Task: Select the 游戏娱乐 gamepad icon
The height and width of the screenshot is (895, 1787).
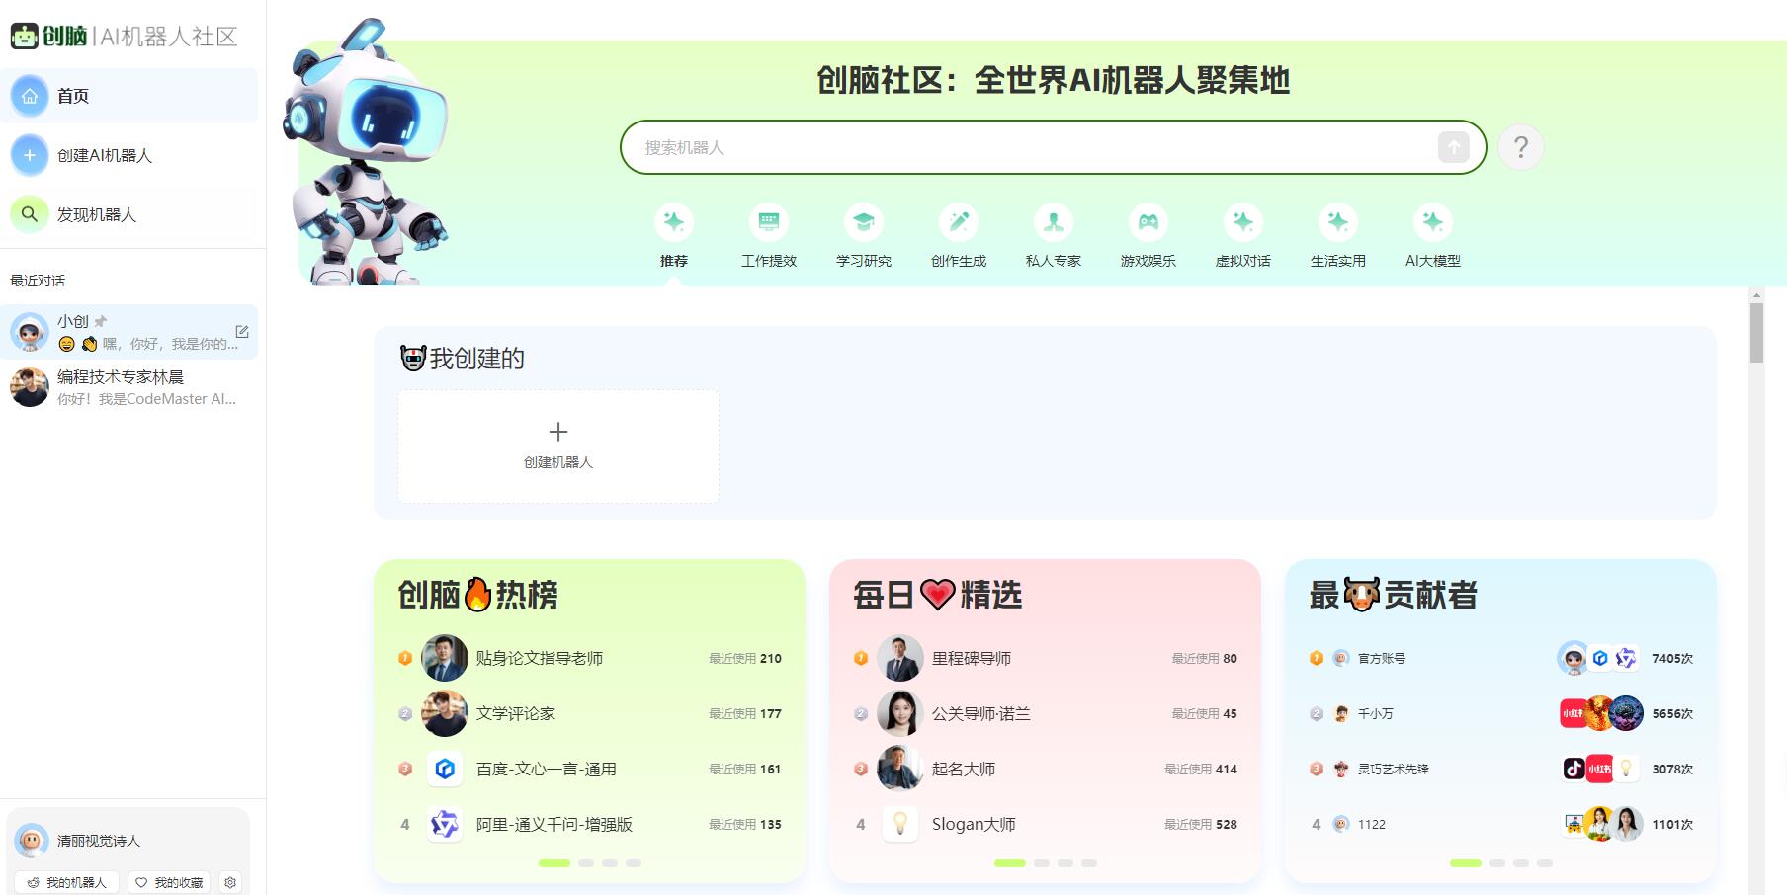Action: (1148, 222)
